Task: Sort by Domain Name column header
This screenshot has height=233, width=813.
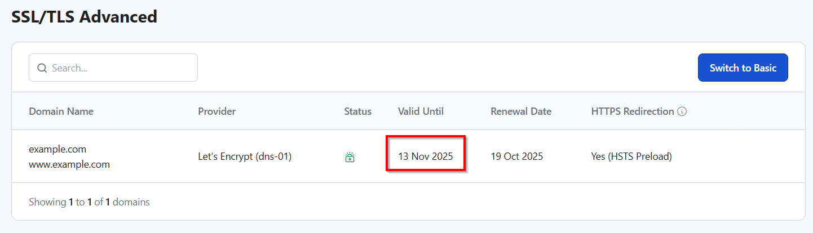Action: click(61, 111)
